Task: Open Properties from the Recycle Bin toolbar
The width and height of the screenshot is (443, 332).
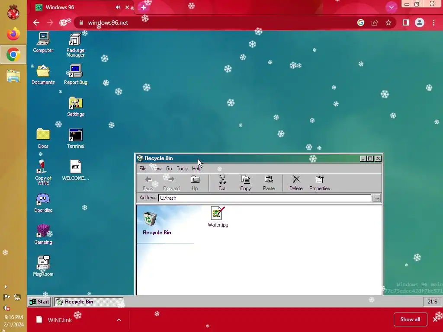Action: pos(320,183)
